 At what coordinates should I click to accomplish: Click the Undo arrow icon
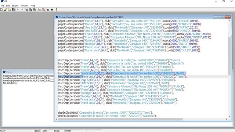18,10
